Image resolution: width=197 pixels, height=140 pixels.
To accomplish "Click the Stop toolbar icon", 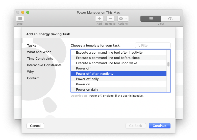I will [x=20, y=19].
